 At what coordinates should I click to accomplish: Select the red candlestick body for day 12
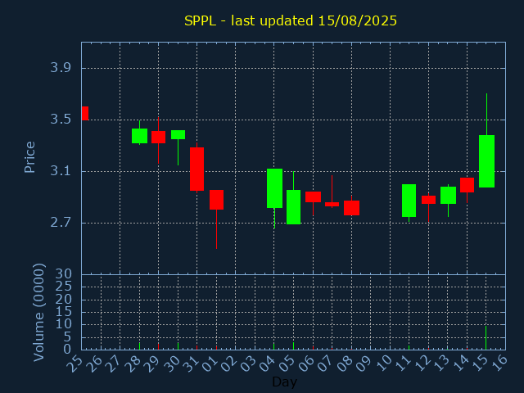428,200
